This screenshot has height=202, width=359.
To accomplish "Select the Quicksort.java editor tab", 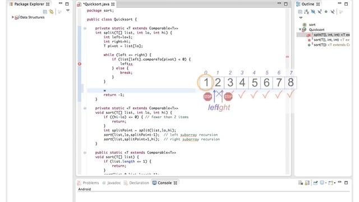I will tap(95, 4).
